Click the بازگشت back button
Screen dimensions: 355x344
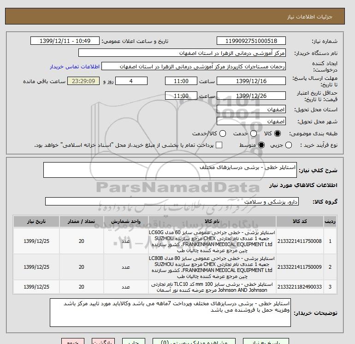pyautogui.click(x=103, y=341)
